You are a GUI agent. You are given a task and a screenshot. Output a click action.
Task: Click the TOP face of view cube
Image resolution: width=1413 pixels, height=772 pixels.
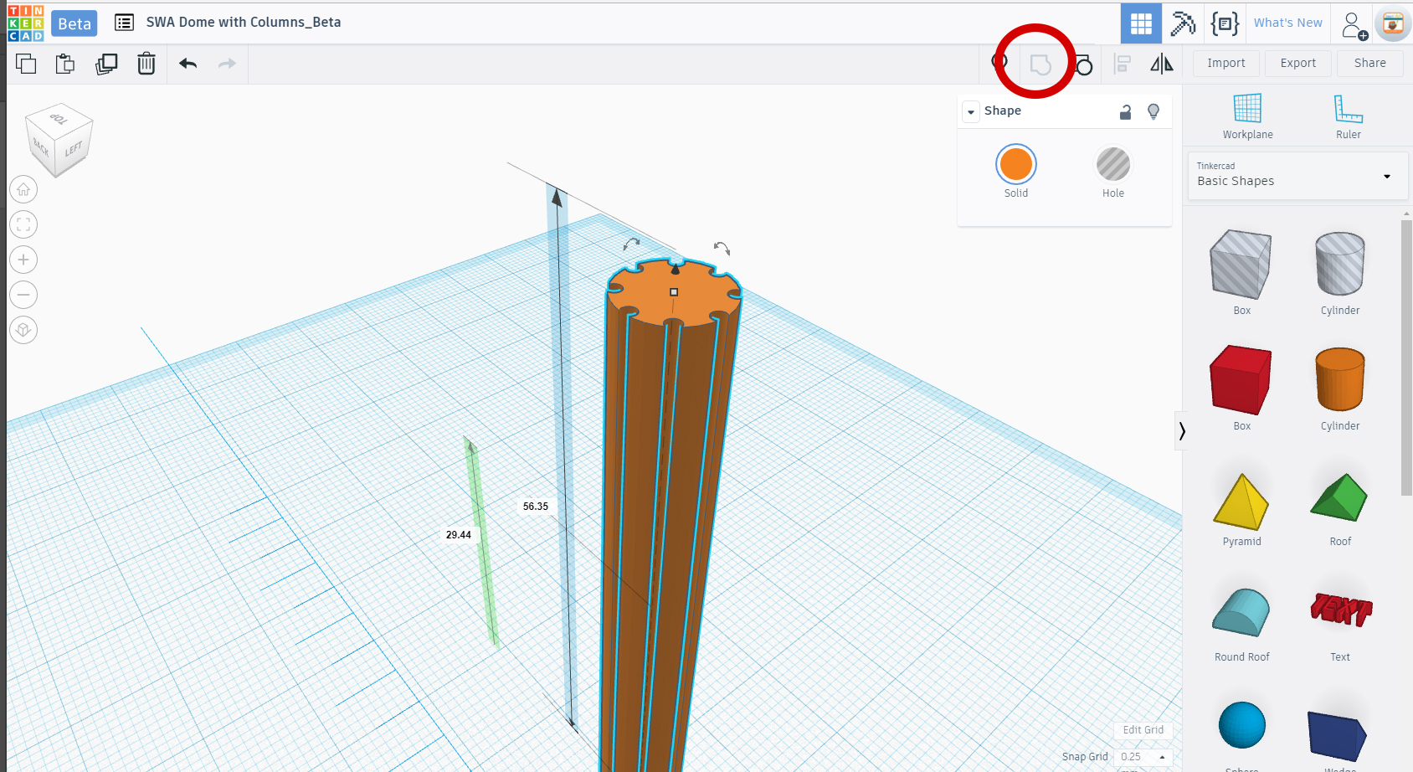pyautogui.click(x=59, y=119)
